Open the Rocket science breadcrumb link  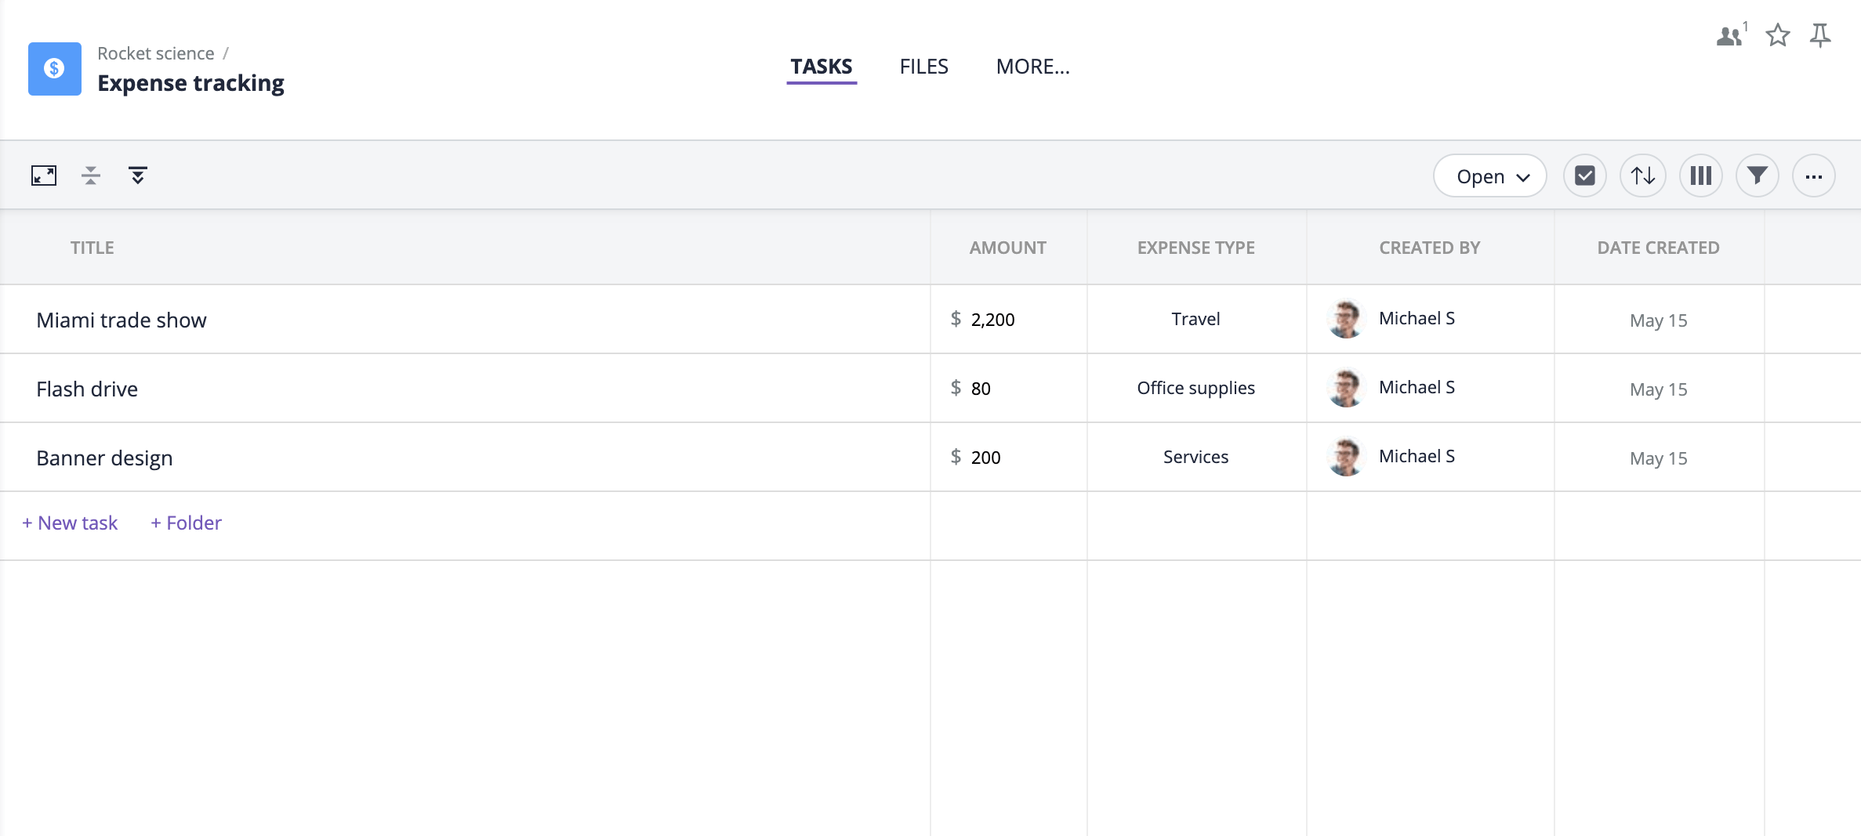[155, 53]
